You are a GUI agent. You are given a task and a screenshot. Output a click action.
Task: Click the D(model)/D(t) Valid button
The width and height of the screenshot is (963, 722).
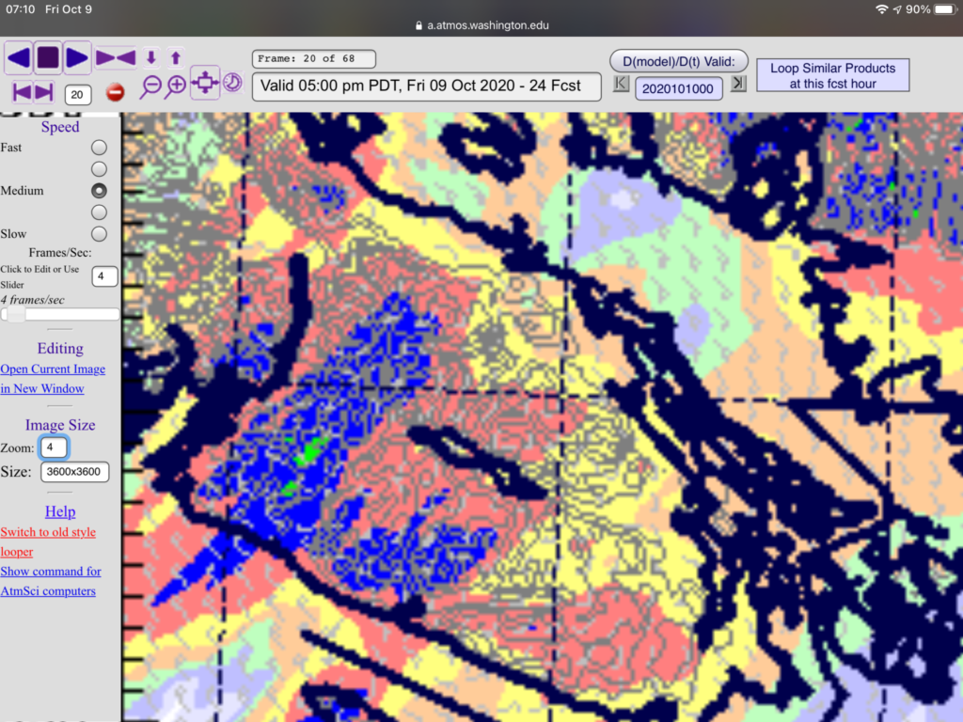(679, 61)
